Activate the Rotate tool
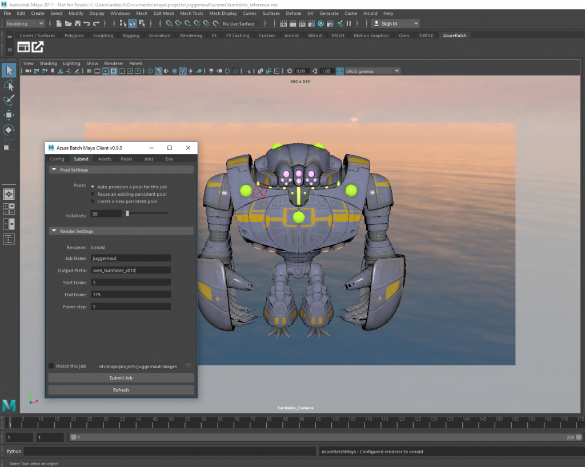This screenshot has height=467, width=585. 9,130
